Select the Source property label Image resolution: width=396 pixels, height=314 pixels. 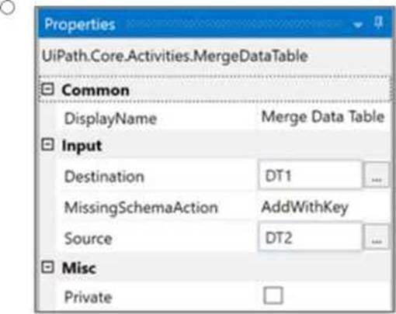[x=88, y=238]
